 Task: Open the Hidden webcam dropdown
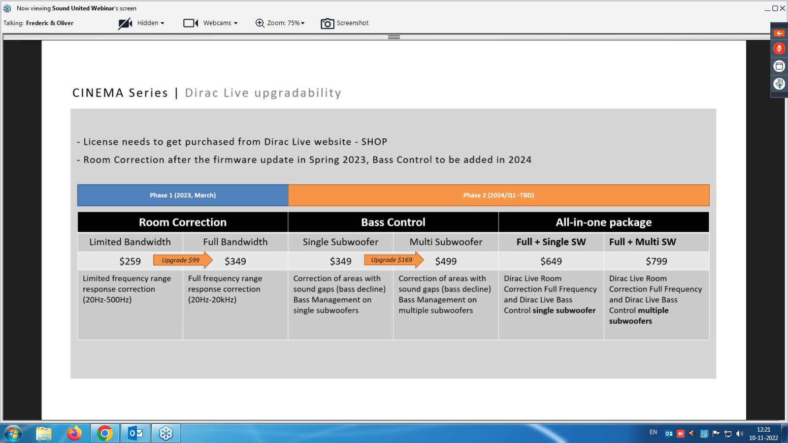click(151, 23)
